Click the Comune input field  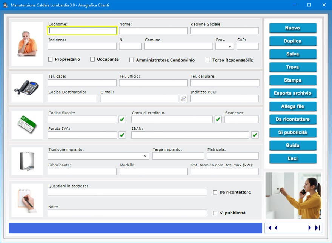(x=179, y=46)
